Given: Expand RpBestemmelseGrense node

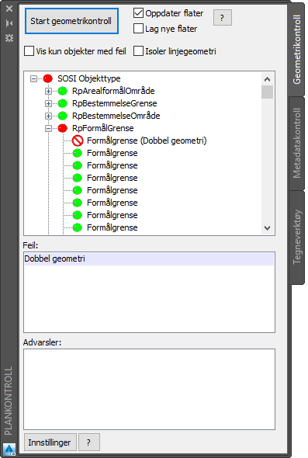Looking at the screenshot, I should [48, 103].
